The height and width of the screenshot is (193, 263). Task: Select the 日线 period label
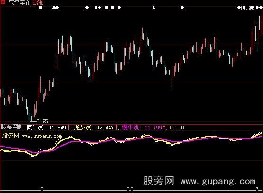pyautogui.click(x=37, y=3)
